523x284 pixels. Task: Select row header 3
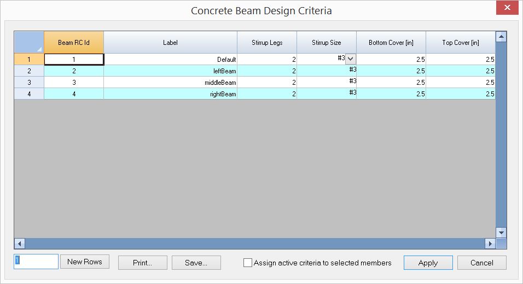point(29,83)
